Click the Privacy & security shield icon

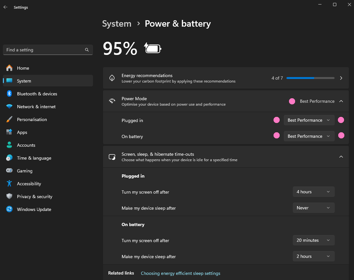pyautogui.click(x=9, y=197)
